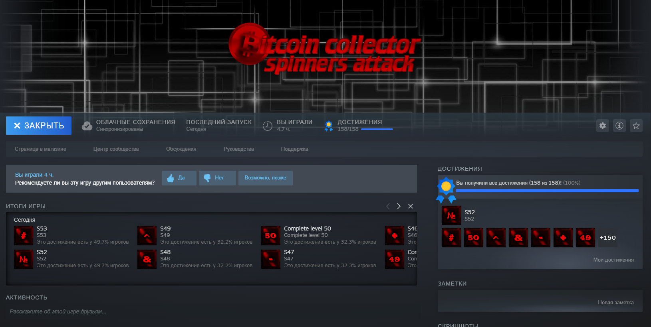651x327 pixels.
Task: Click the S48 achievement title text
Action: pos(165,252)
